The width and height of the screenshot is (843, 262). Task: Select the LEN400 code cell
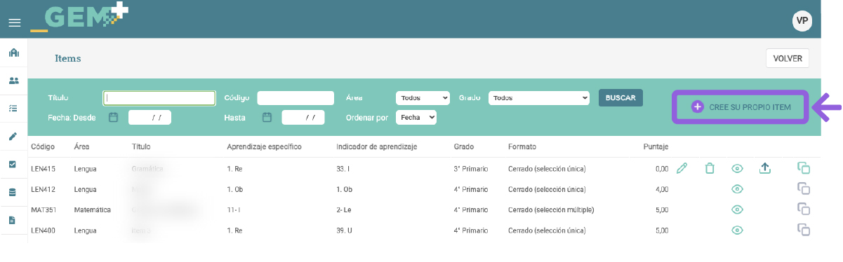pos(44,230)
